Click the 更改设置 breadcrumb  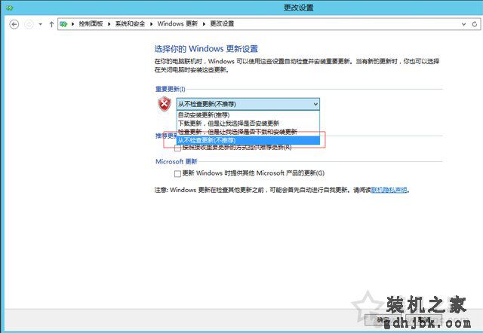tap(222, 23)
